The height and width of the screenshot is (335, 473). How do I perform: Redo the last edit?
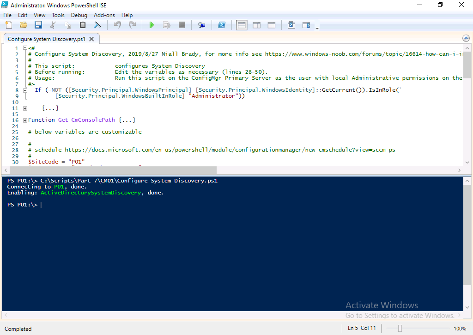[x=133, y=25]
